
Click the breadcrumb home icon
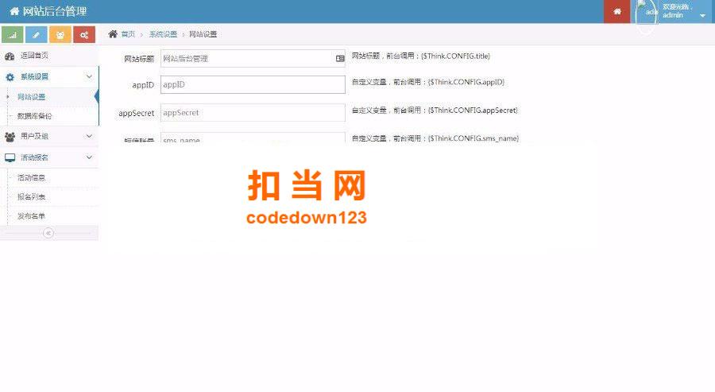pyautogui.click(x=113, y=34)
